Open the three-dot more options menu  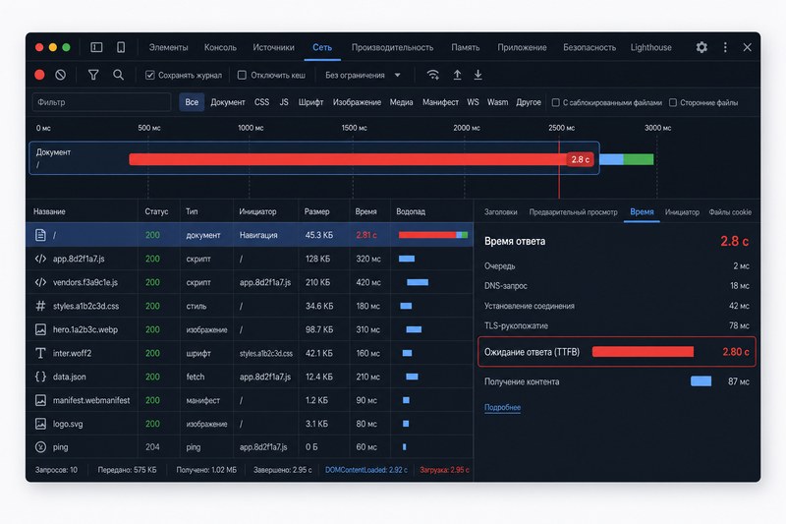(x=725, y=47)
